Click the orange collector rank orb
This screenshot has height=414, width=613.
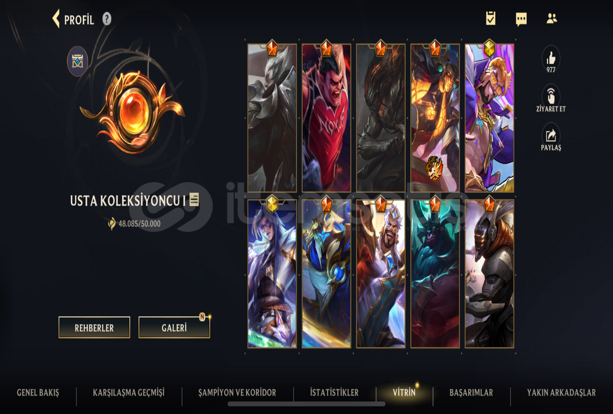[x=132, y=112]
